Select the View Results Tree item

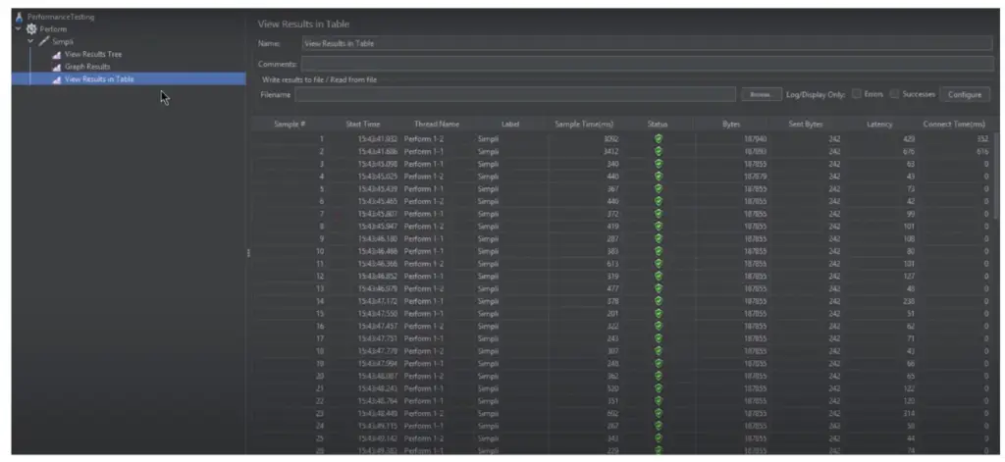[x=93, y=55]
